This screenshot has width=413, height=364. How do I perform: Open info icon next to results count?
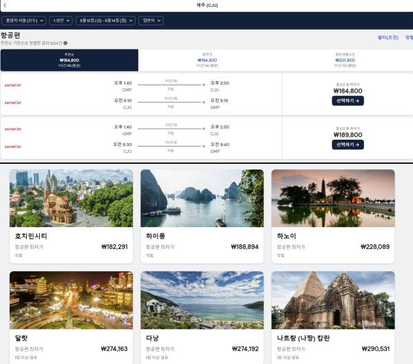pos(65,43)
